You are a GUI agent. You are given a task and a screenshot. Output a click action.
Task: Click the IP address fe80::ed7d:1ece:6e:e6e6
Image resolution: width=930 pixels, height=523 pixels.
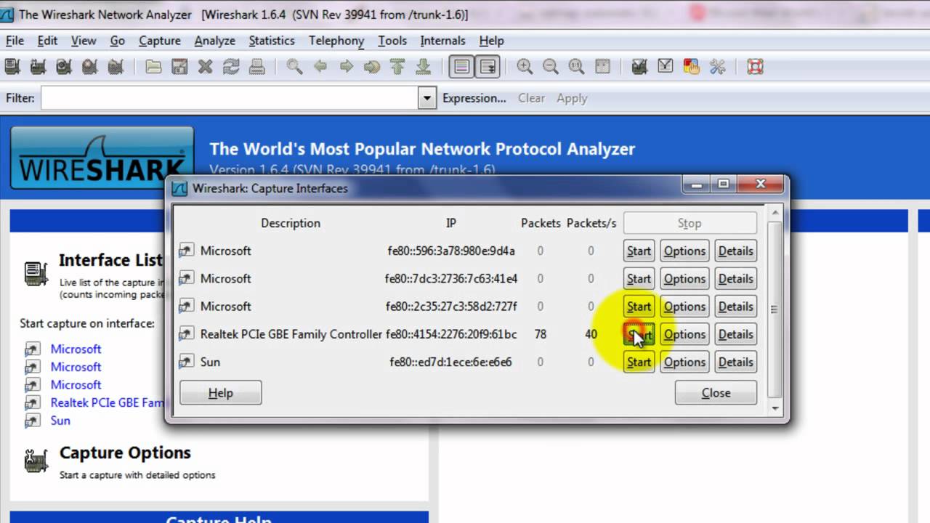(451, 362)
